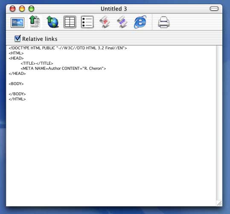
Task: Insert a bulleted list using the list icon
Action: (x=87, y=22)
